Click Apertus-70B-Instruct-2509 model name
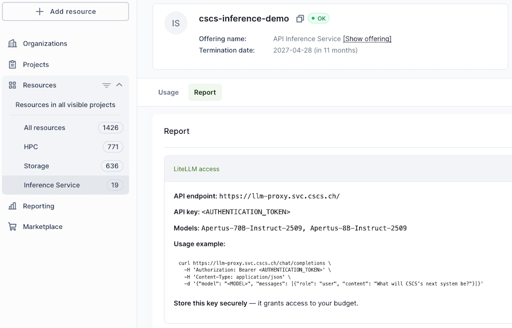This screenshot has height=328, width=512. [x=251, y=228]
